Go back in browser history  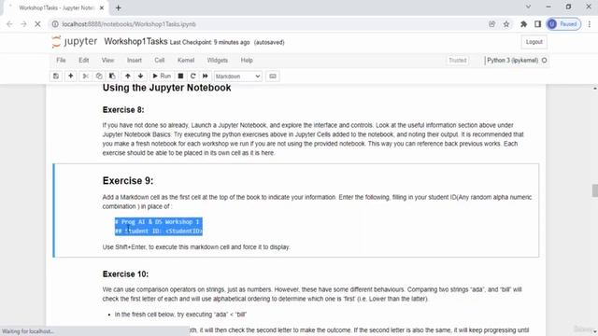(x=9, y=24)
